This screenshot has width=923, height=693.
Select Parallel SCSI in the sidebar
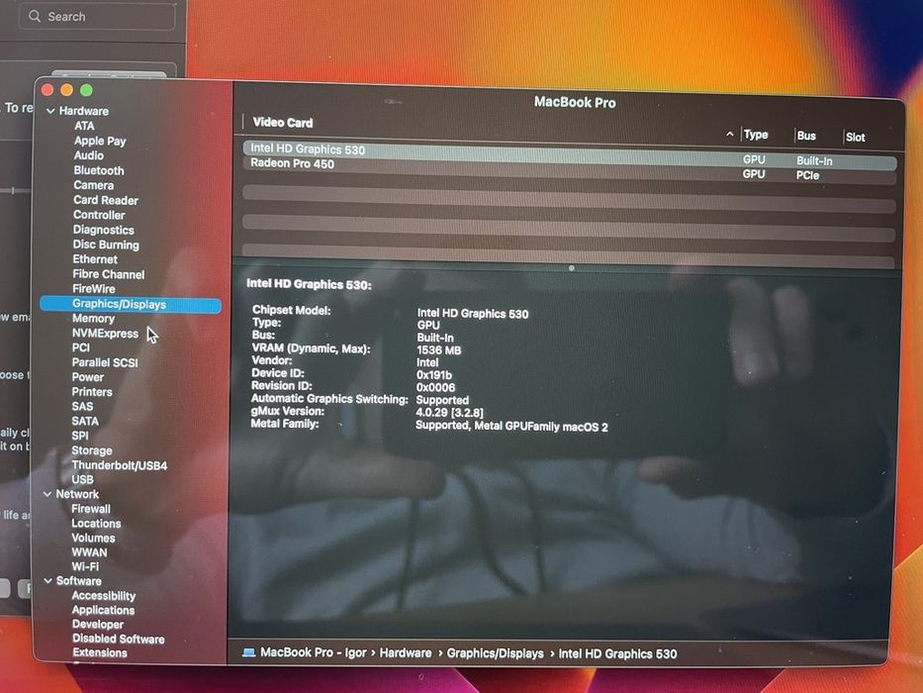pos(105,362)
